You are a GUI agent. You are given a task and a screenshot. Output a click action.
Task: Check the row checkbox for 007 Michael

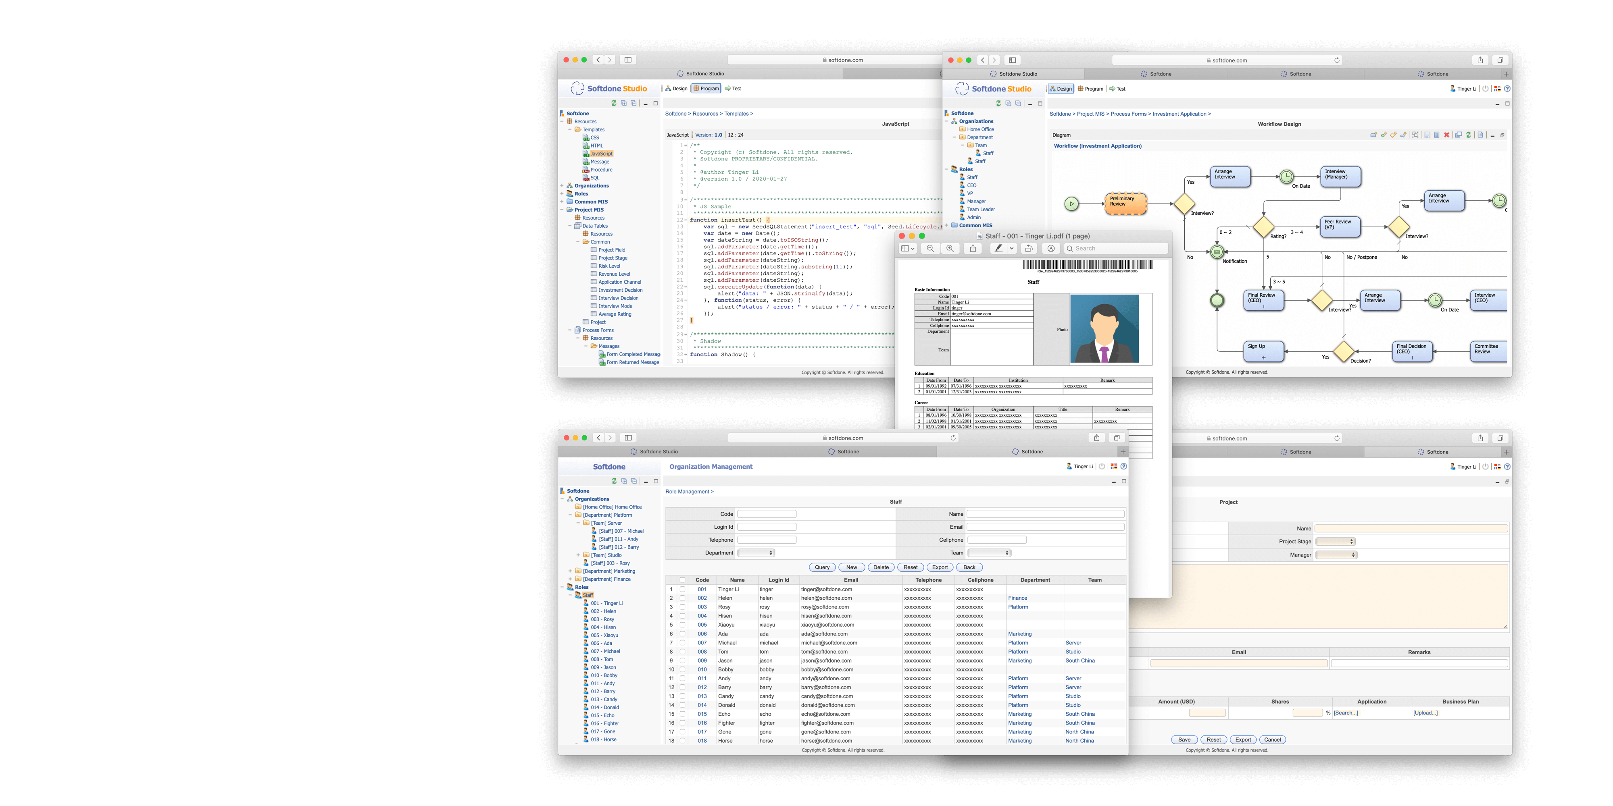pos(683,643)
